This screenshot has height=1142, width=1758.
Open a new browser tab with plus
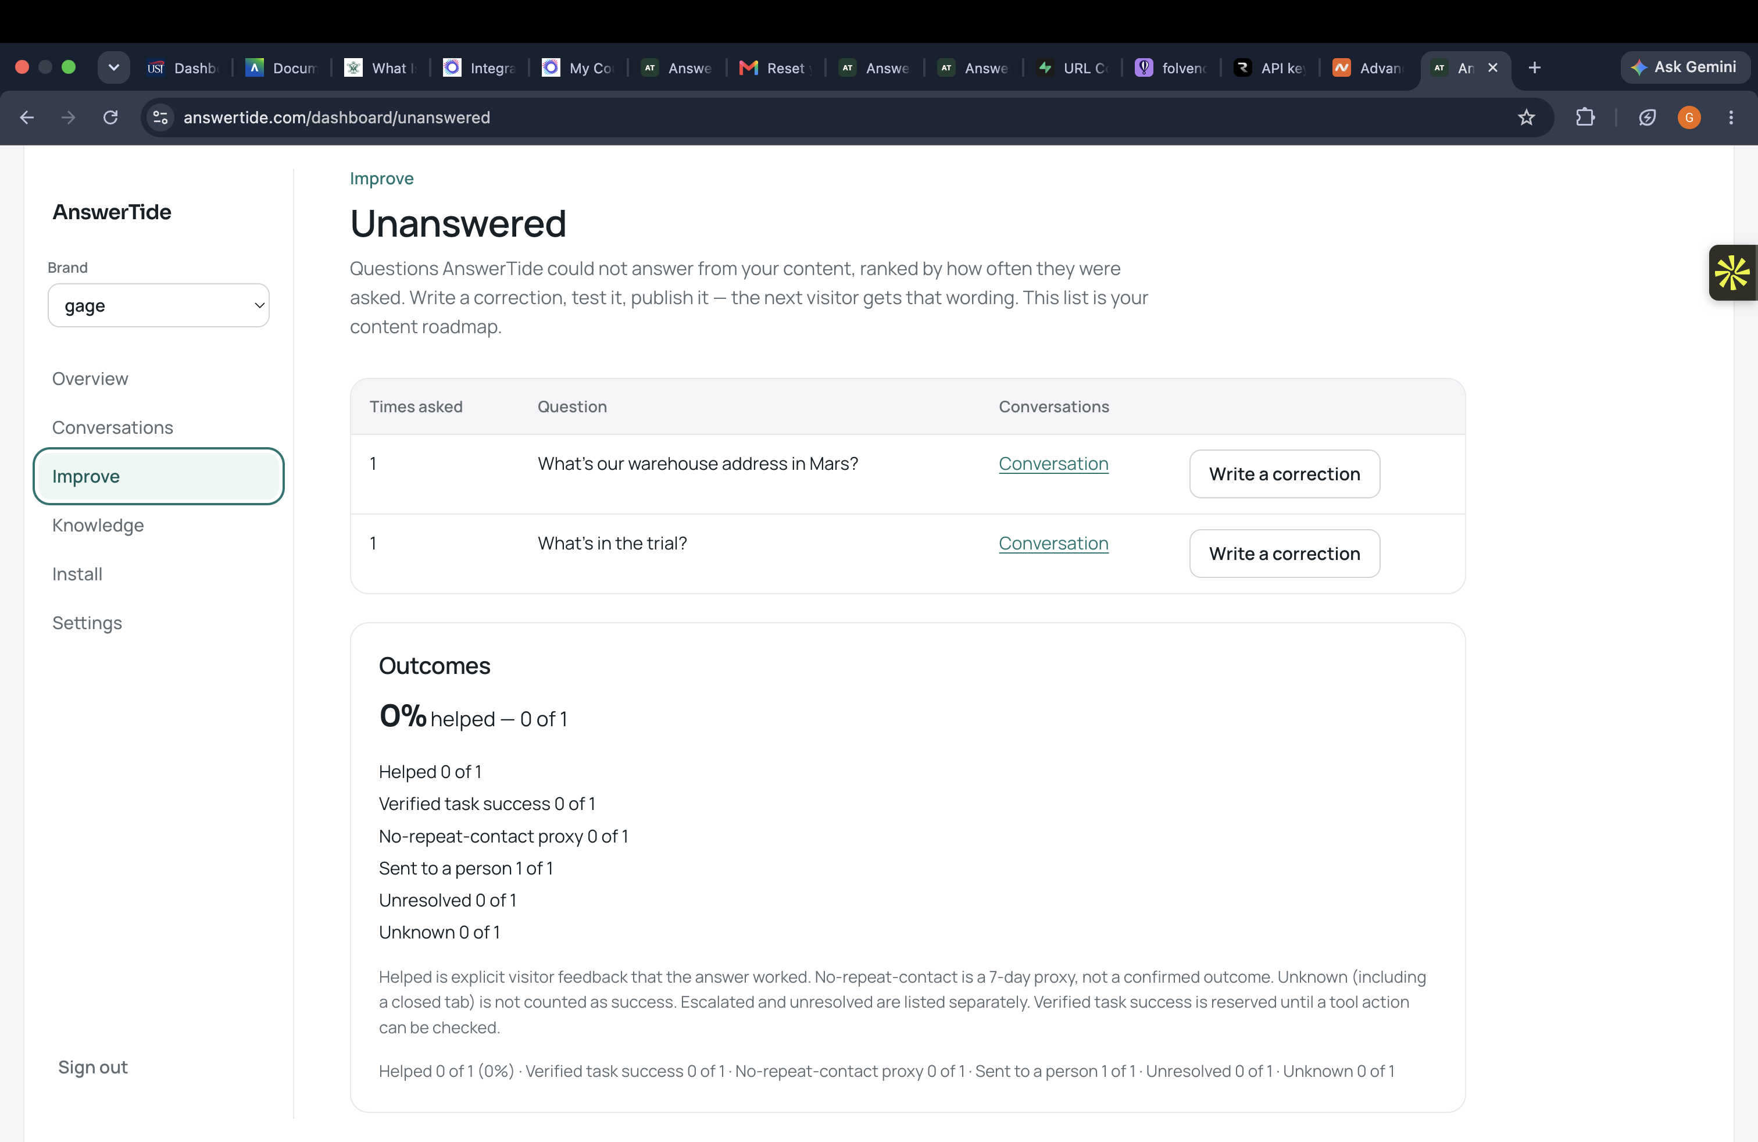(1534, 68)
